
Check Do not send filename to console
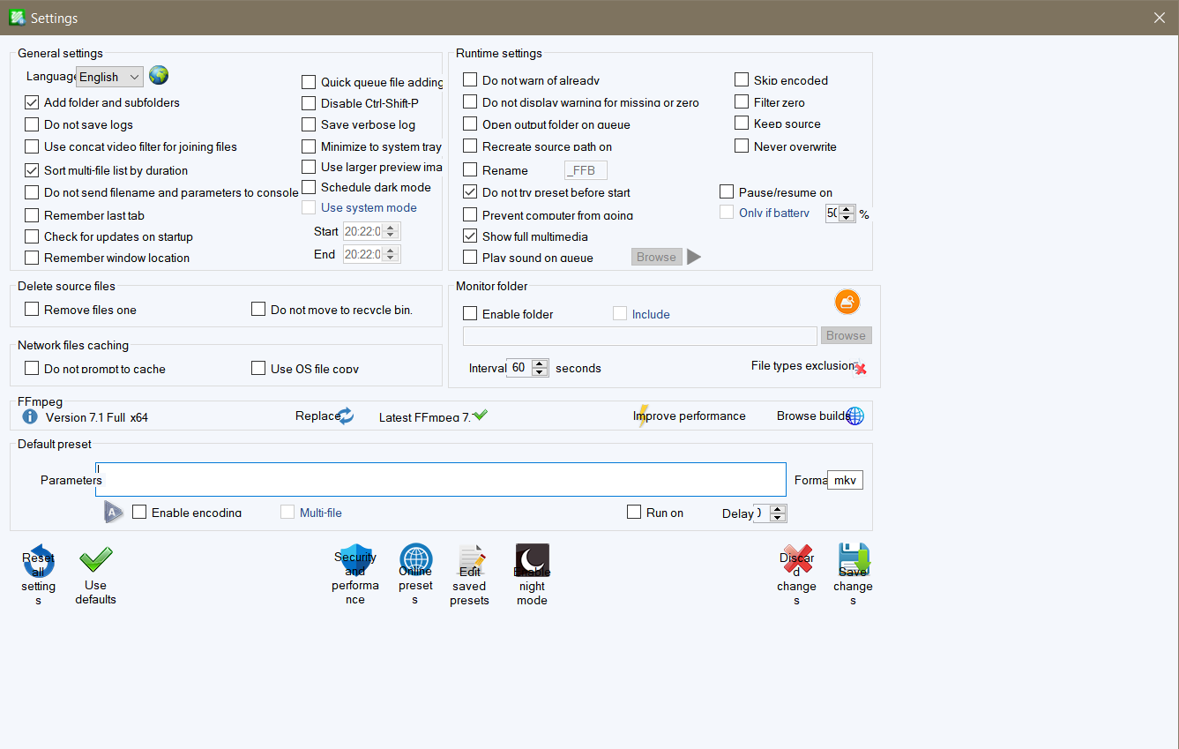(x=32, y=192)
